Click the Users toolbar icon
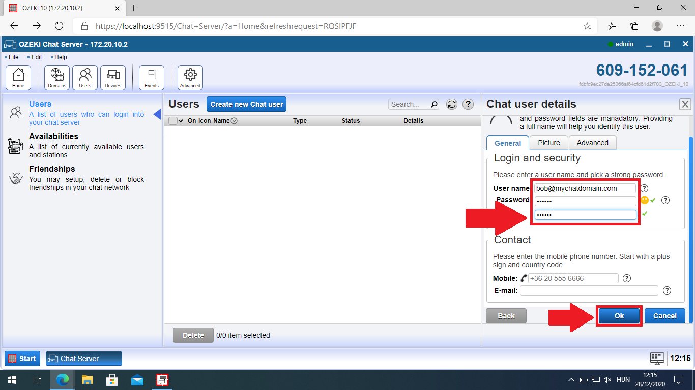 click(85, 78)
